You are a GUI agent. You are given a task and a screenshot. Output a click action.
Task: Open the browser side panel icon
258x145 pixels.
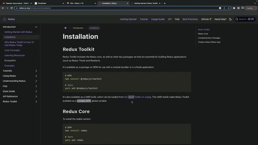tap(238, 8)
